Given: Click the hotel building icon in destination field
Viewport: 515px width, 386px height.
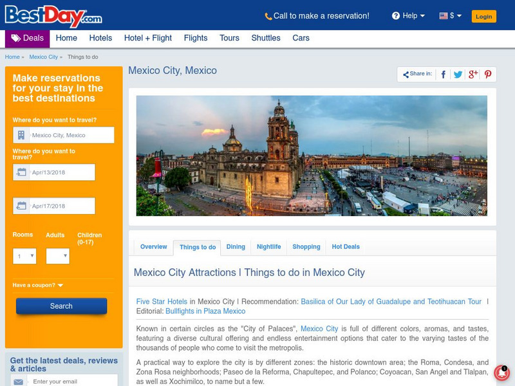Looking at the screenshot, I should [21, 135].
